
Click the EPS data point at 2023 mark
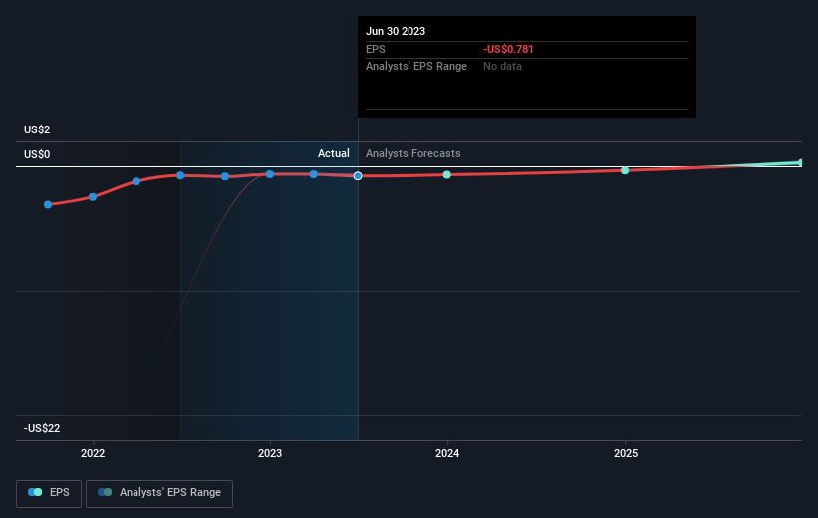pyautogui.click(x=270, y=174)
